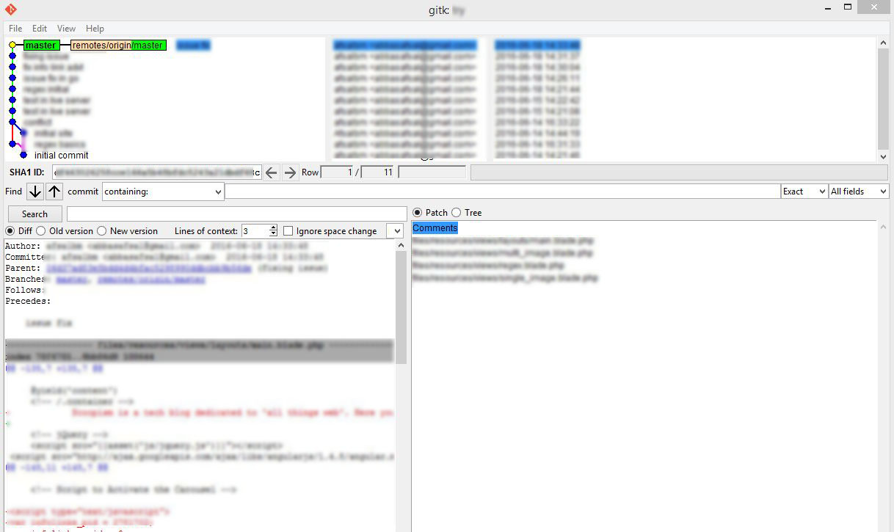Screen dimensions: 894x532
Task: Open the All fields dropdown
Action: coord(858,192)
